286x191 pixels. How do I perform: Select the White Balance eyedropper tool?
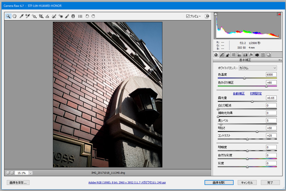tap(21, 16)
